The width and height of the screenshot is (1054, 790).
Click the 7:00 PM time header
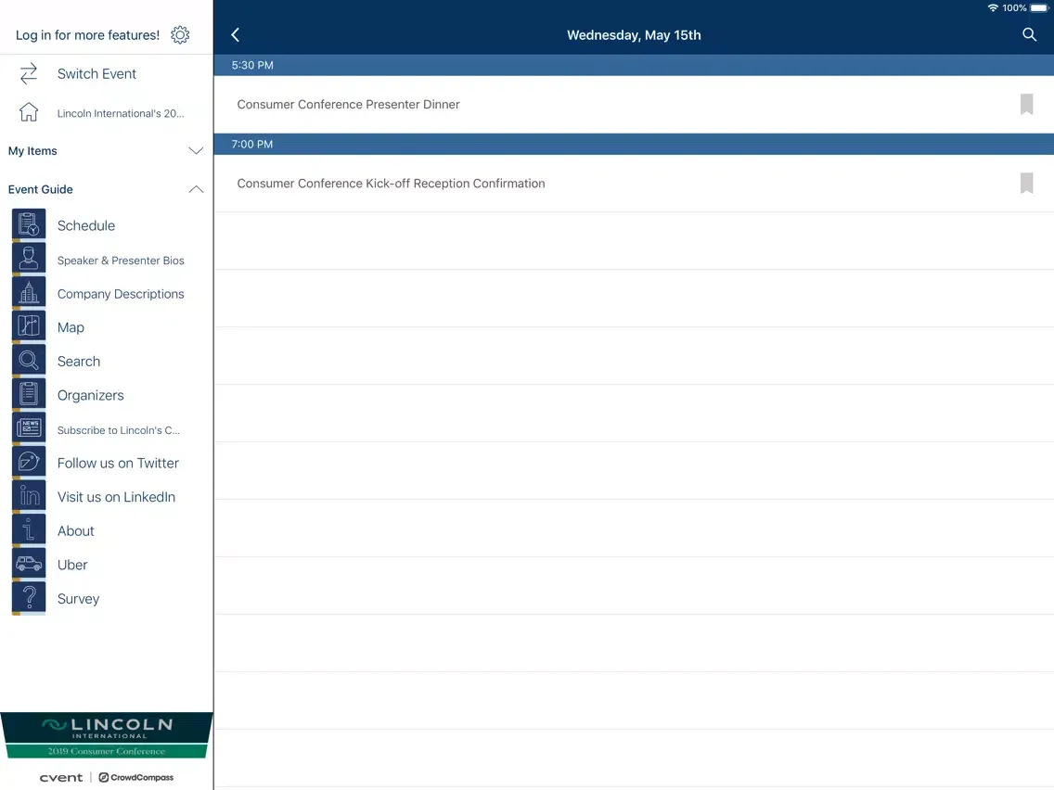[634, 145]
